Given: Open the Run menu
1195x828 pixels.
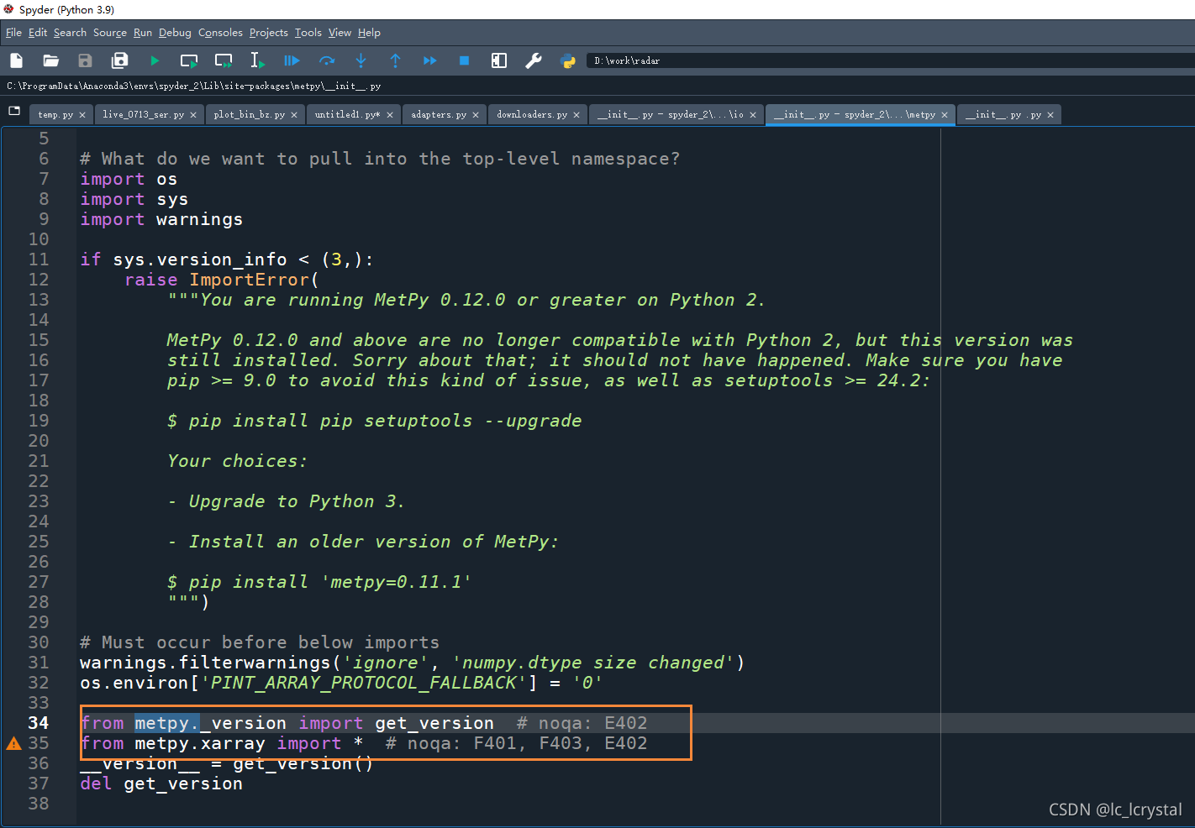Looking at the screenshot, I should point(143,33).
